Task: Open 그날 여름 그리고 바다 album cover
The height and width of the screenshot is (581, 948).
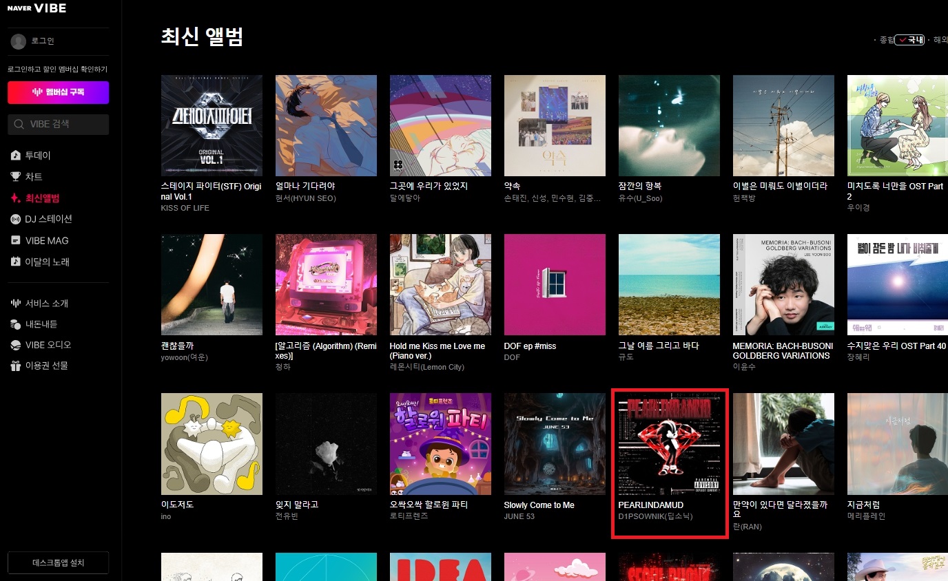Action: (x=669, y=284)
